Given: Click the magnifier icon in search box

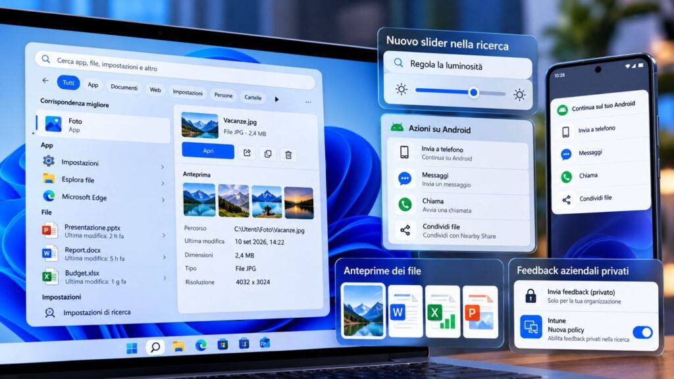Looking at the screenshot, I should point(45,59).
